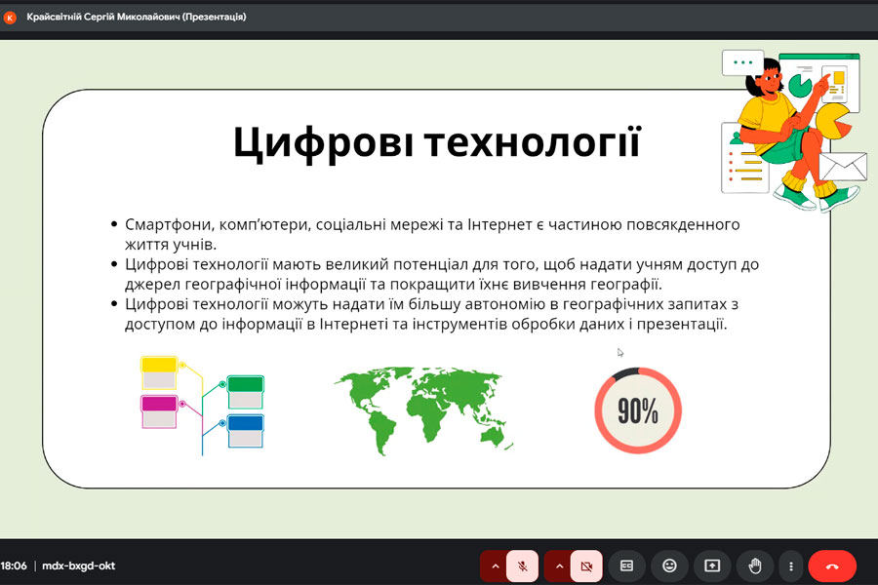Raise your hand in the meeting
The width and height of the screenshot is (878, 585).
(754, 565)
